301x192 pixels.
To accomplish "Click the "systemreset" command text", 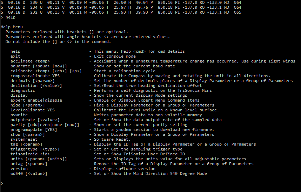I will click(x=24, y=140).
